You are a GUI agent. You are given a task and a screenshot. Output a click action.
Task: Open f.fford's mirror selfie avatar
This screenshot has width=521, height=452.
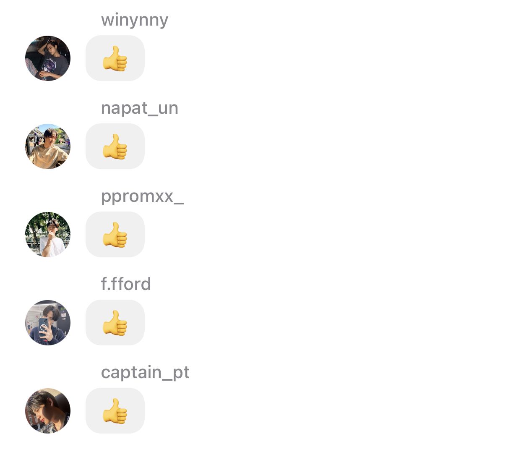pos(48,323)
